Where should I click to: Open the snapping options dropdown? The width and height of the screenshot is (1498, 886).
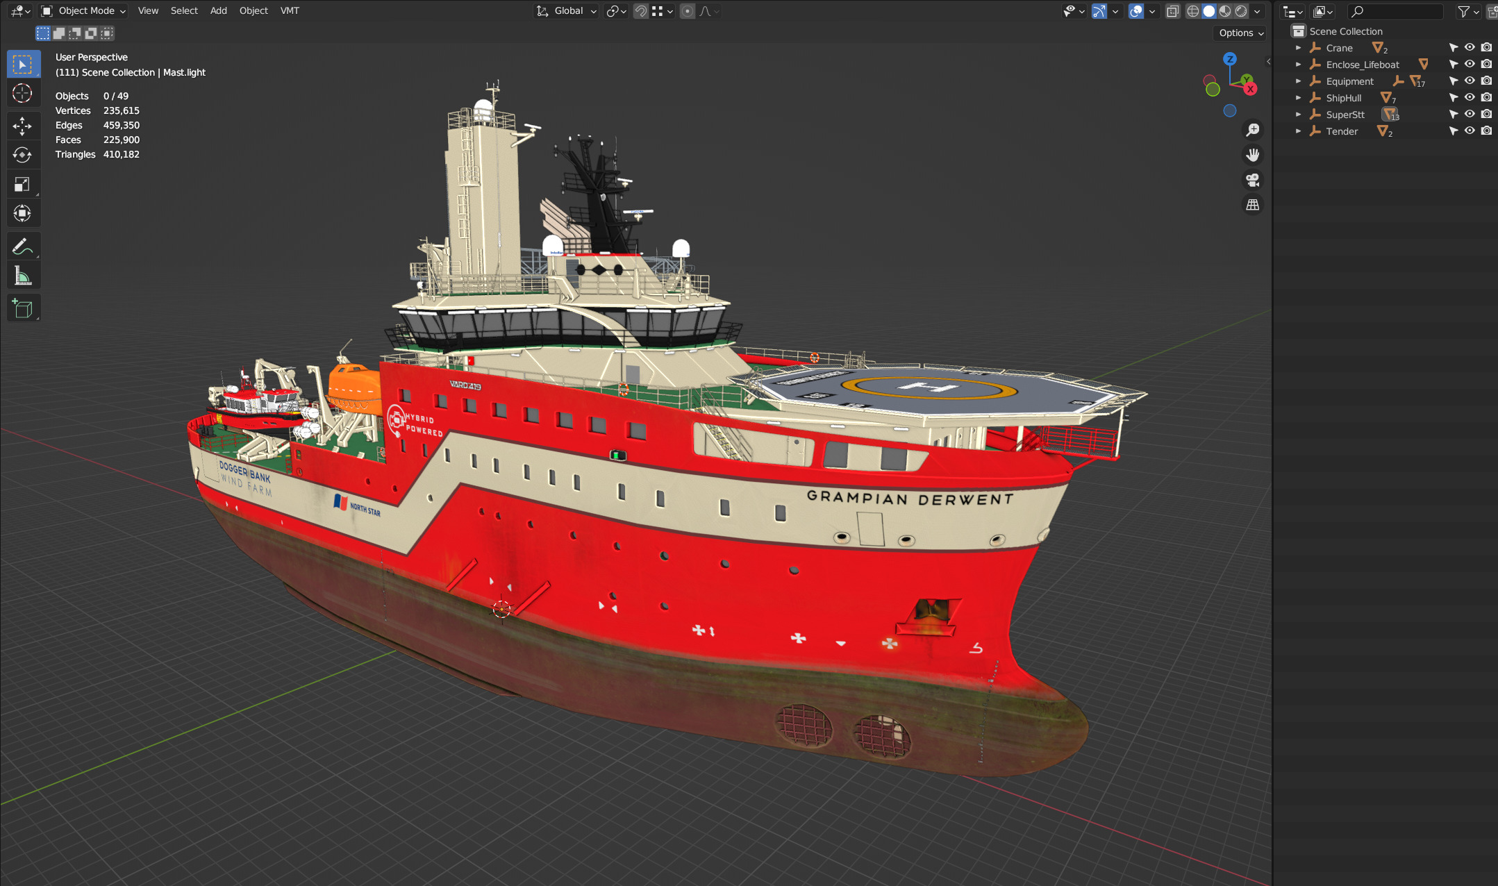(x=663, y=11)
